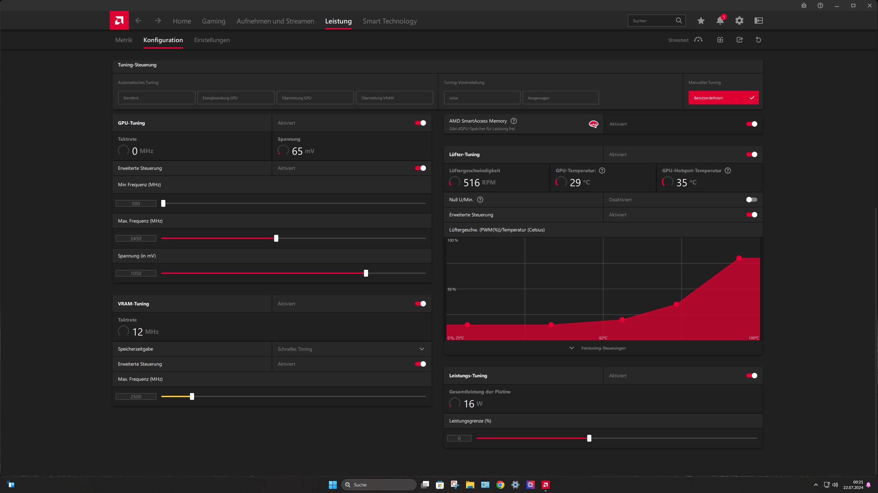Viewport: 878px width, 493px height.
Task: Click the Stresstest gauge icon
Action: pyautogui.click(x=698, y=40)
